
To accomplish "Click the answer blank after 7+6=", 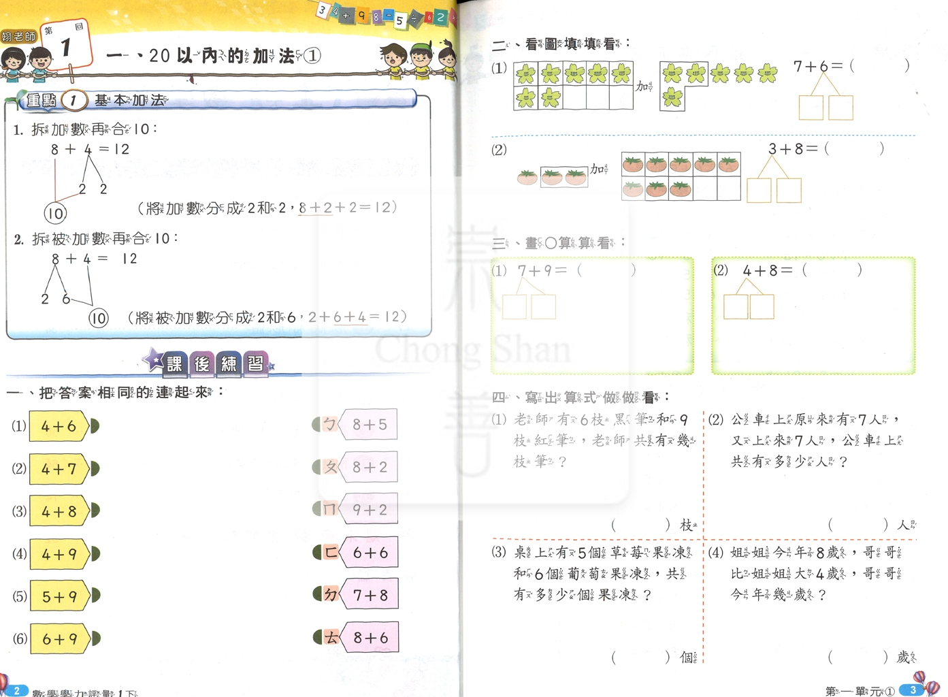I will (x=879, y=66).
